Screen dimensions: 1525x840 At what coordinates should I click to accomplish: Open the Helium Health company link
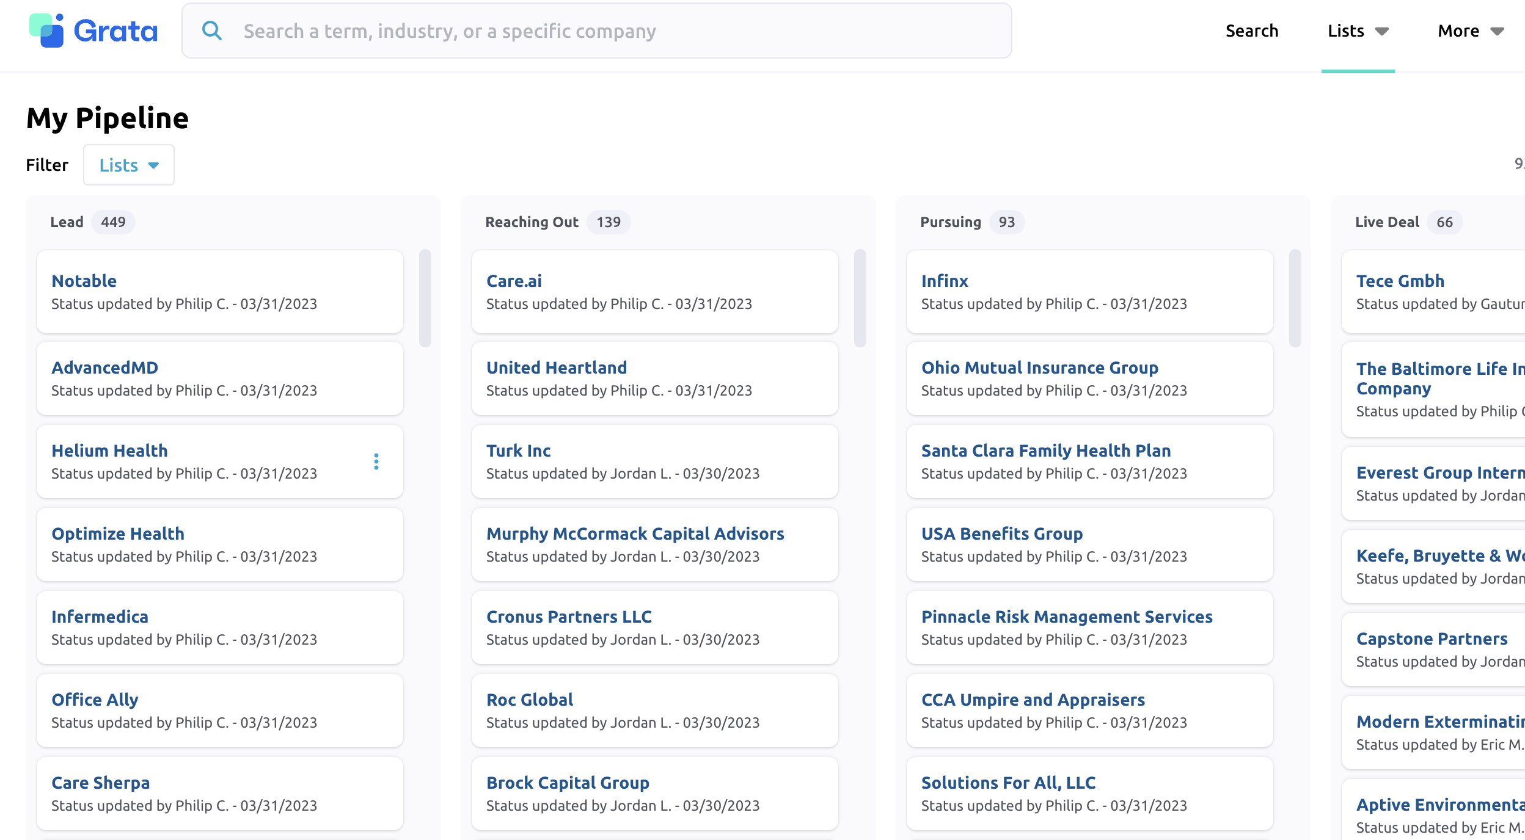point(109,451)
